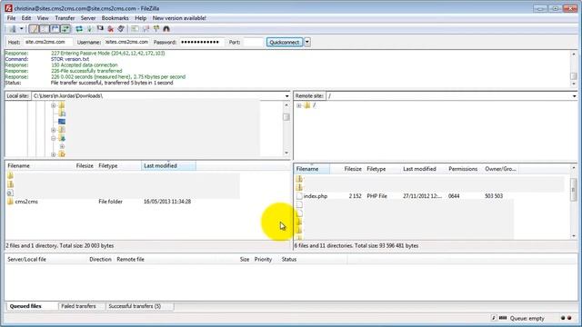Image resolution: width=582 pixels, height=327 pixels.
Task: Click cms2cms date 16/05/2013 11:34:28
Action: pos(167,202)
